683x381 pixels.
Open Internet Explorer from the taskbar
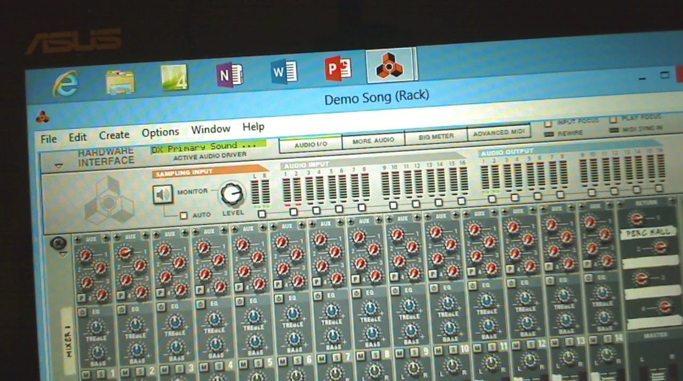[x=66, y=84]
